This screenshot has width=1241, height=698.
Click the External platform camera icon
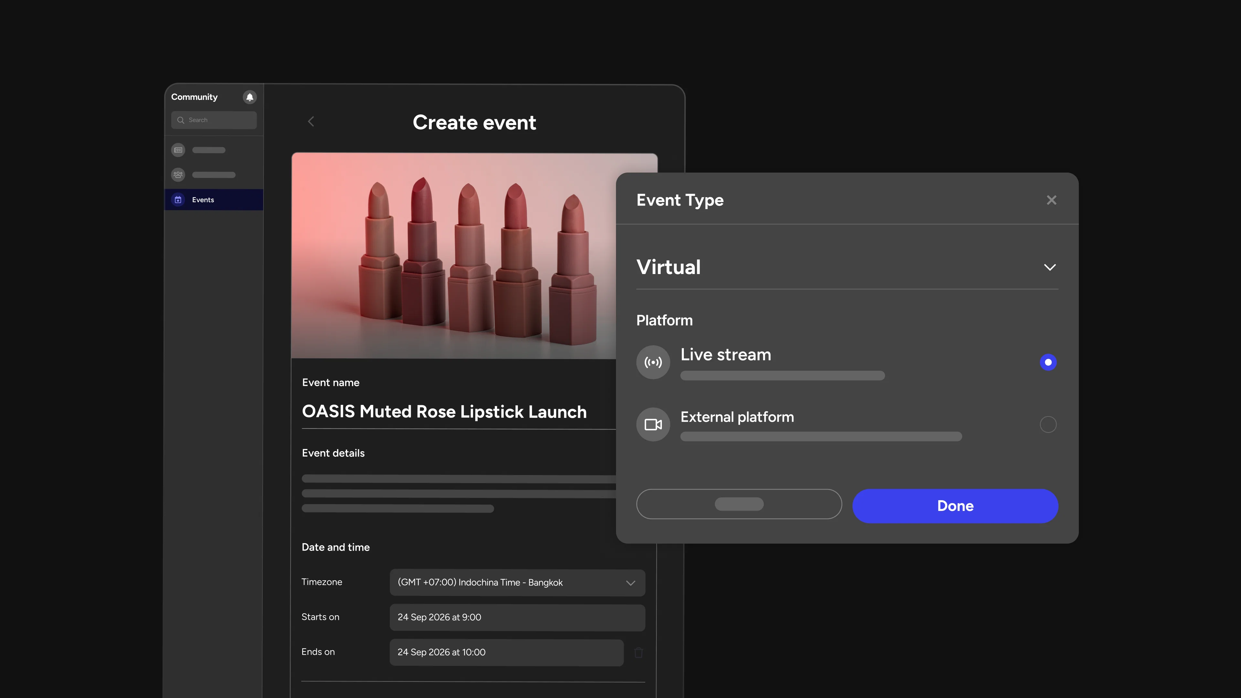coord(653,424)
